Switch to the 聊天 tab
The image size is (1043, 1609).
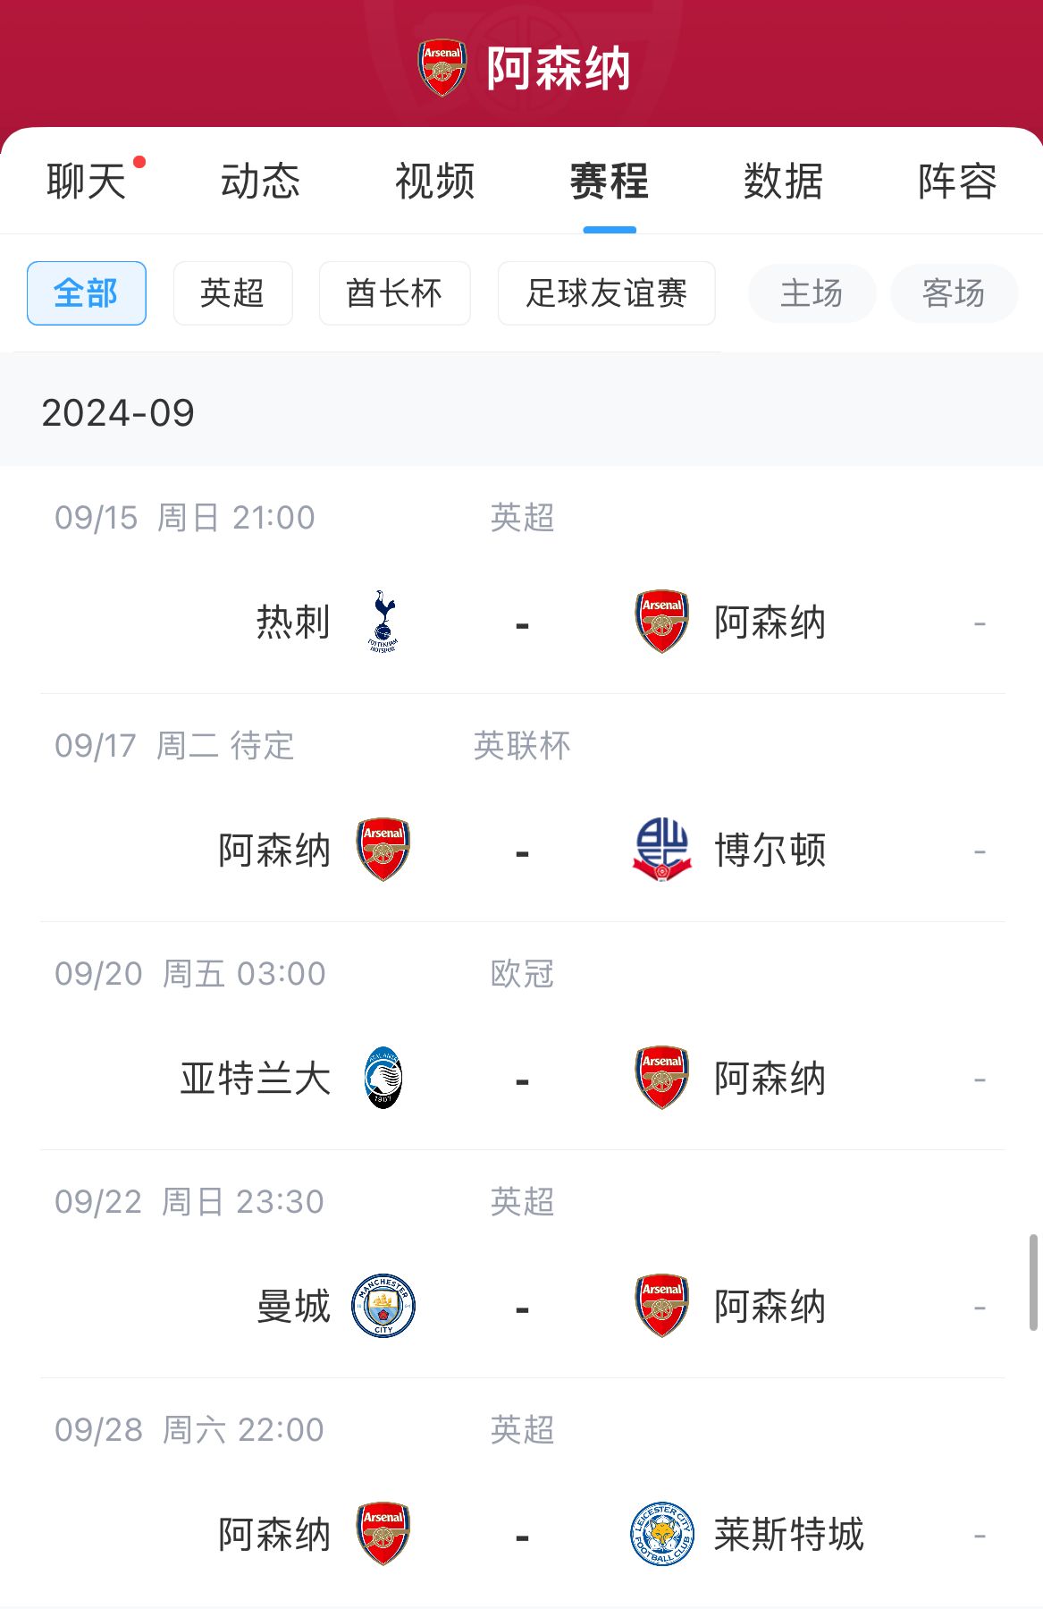pos(87,182)
